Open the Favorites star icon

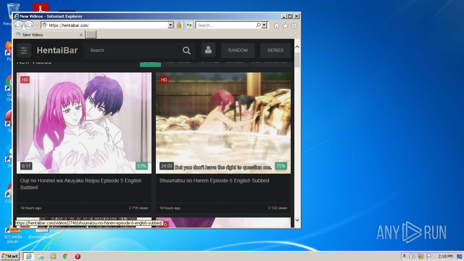click(285, 26)
